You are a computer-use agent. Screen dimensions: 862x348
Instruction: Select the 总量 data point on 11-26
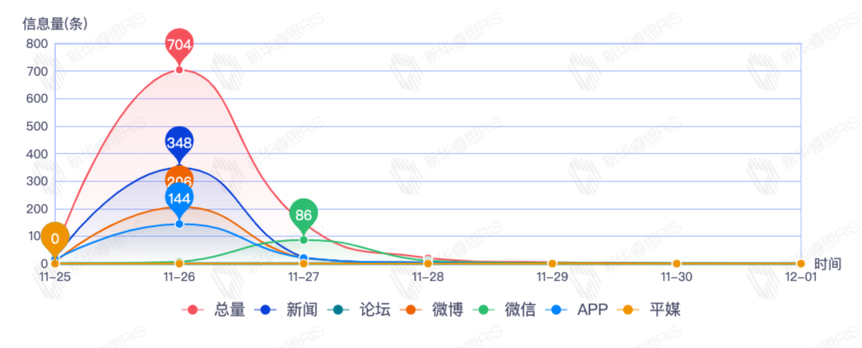[179, 70]
